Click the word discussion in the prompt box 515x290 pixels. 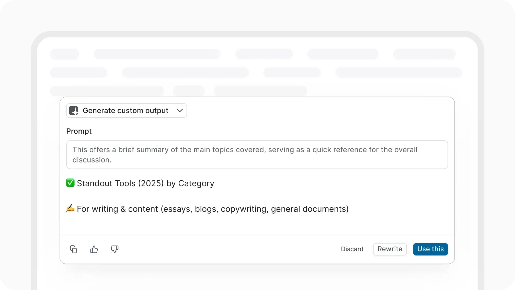pos(91,160)
